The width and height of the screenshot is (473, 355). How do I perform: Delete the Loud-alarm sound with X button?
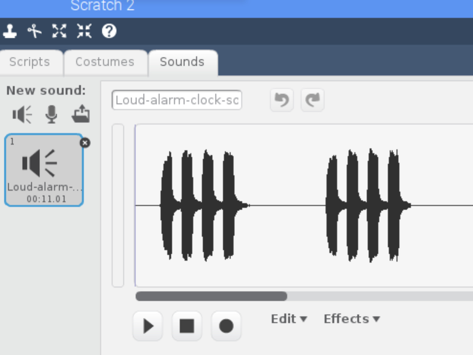click(x=85, y=143)
